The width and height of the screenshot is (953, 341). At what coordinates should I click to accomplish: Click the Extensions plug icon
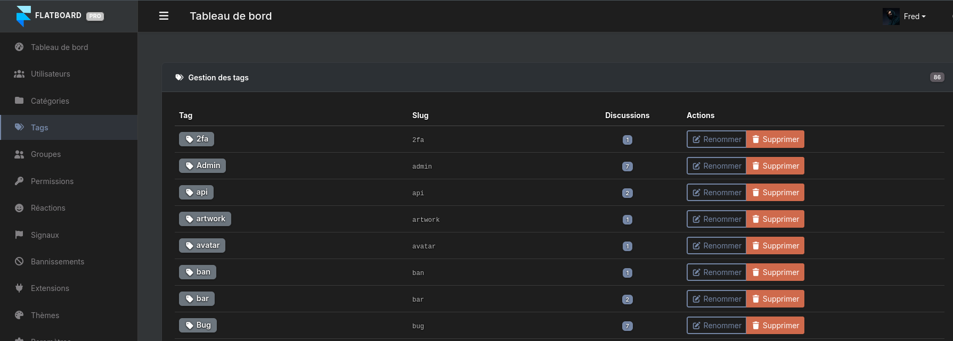pyautogui.click(x=19, y=288)
